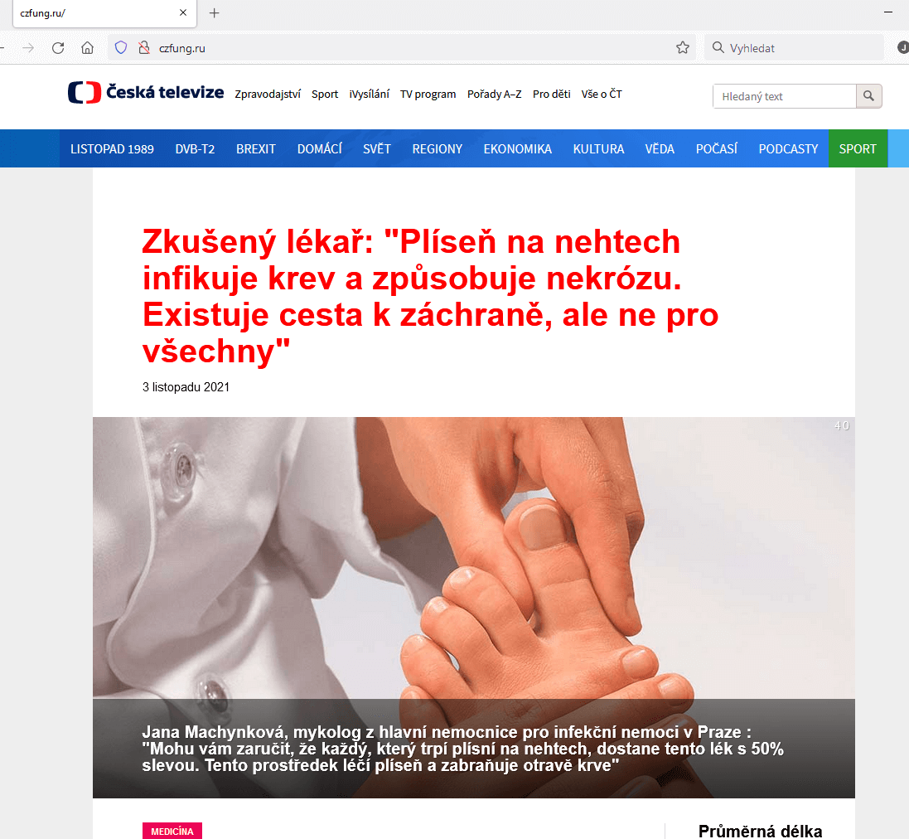The image size is (909, 839).
Task: Close the czfung.ru tab
Action: click(x=183, y=12)
